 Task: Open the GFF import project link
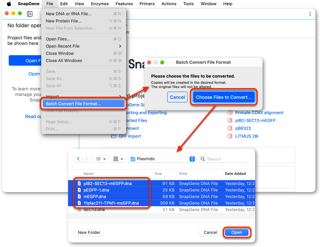pyautogui.click(x=130, y=136)
